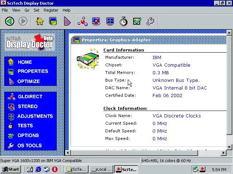Click the 'Unknown Bus Type.' value
Image resolution: width=233 pixels, height=174 pixels.
(176, 80)
